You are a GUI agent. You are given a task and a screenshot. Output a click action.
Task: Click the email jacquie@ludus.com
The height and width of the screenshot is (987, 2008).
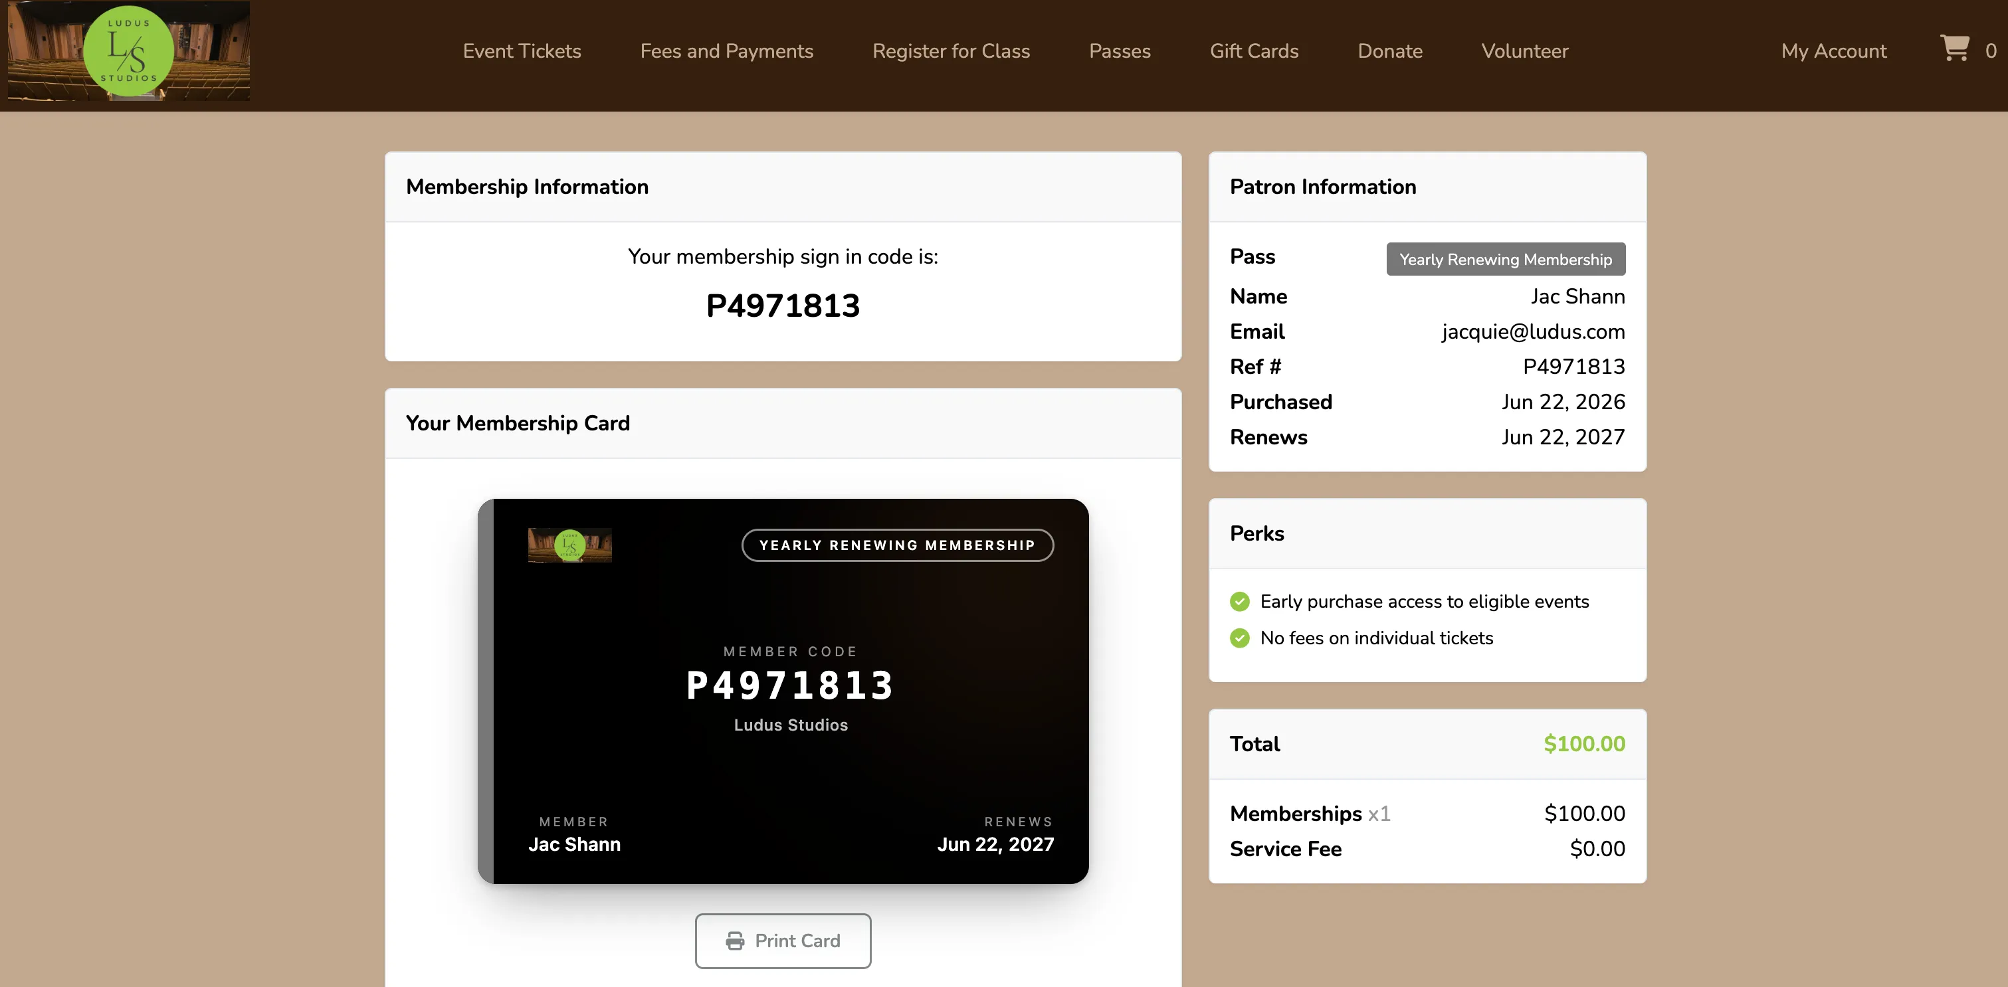1534,331
